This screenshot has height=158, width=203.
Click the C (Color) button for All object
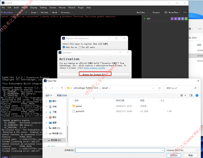(x=186, y=19)
